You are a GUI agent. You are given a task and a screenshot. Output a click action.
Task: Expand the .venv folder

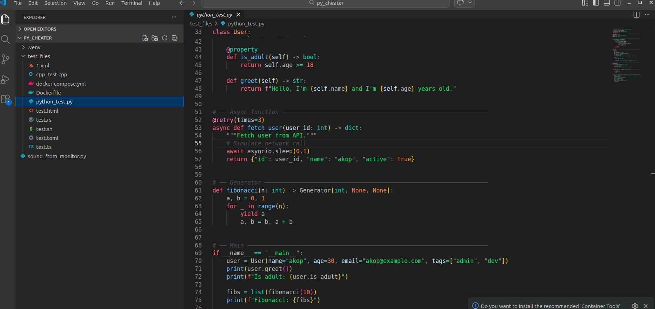pos(100,47)
